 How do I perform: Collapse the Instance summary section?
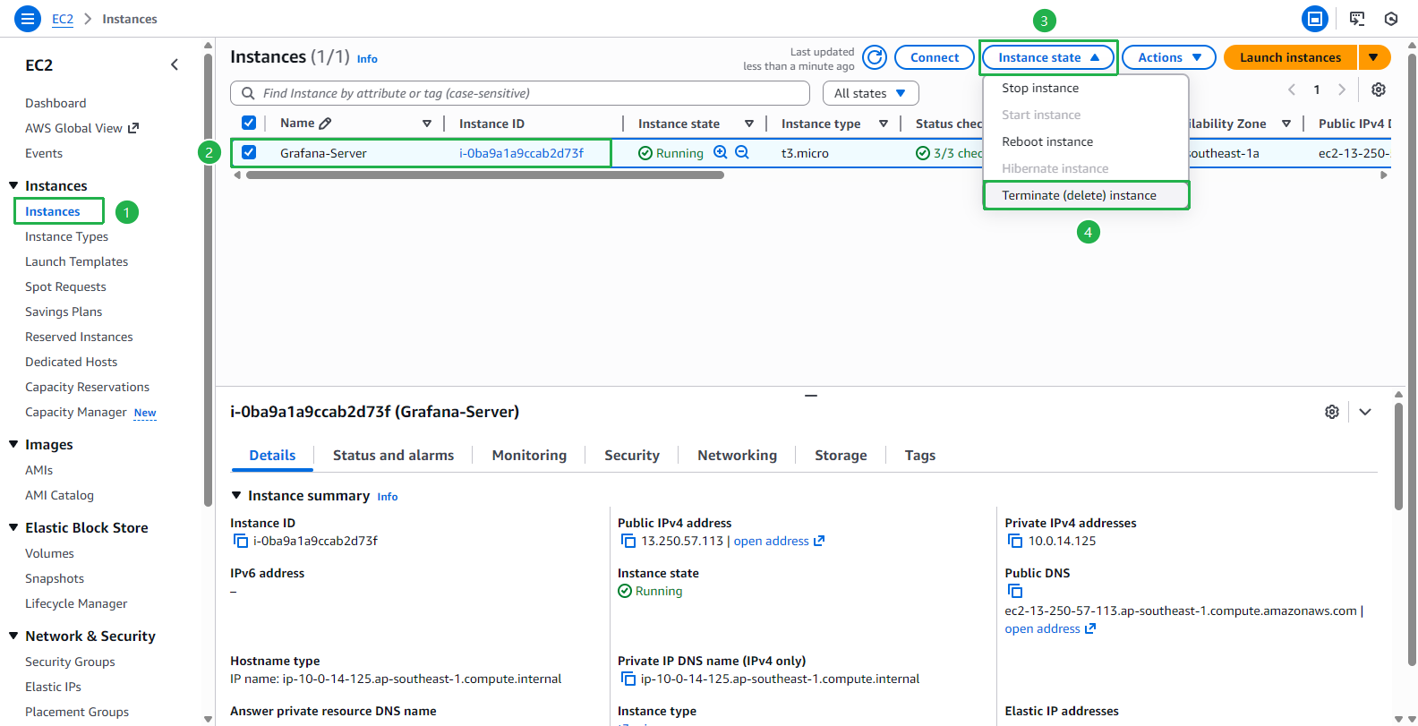[236, 495]
